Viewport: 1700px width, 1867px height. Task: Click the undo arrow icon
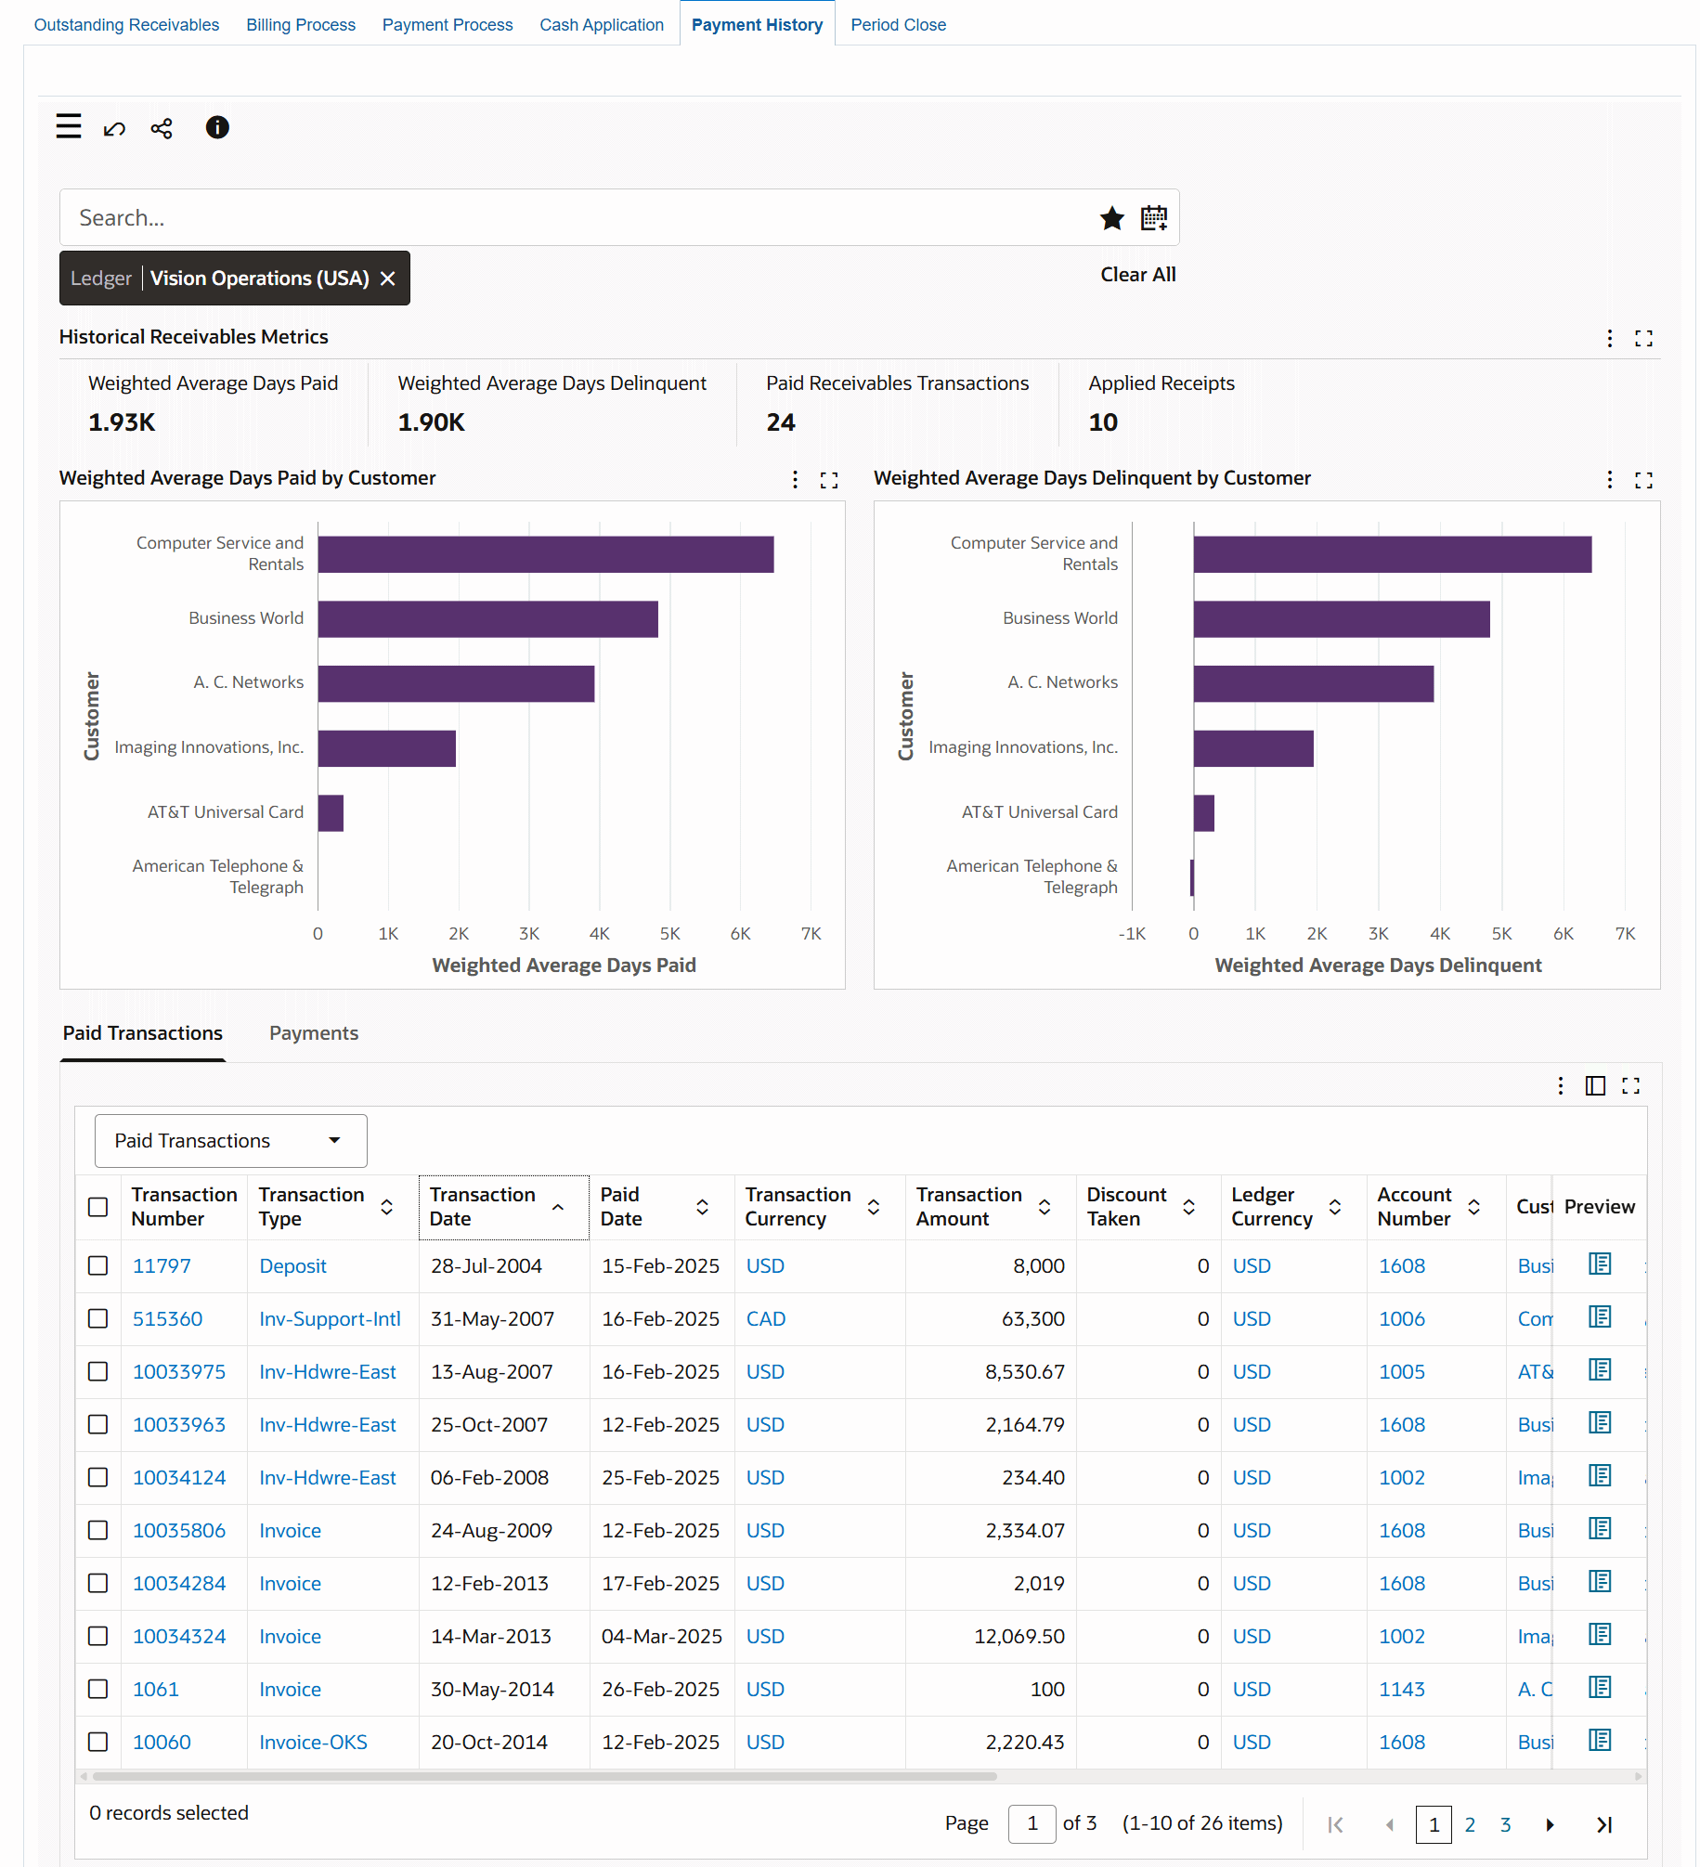[x=114, y=128]
